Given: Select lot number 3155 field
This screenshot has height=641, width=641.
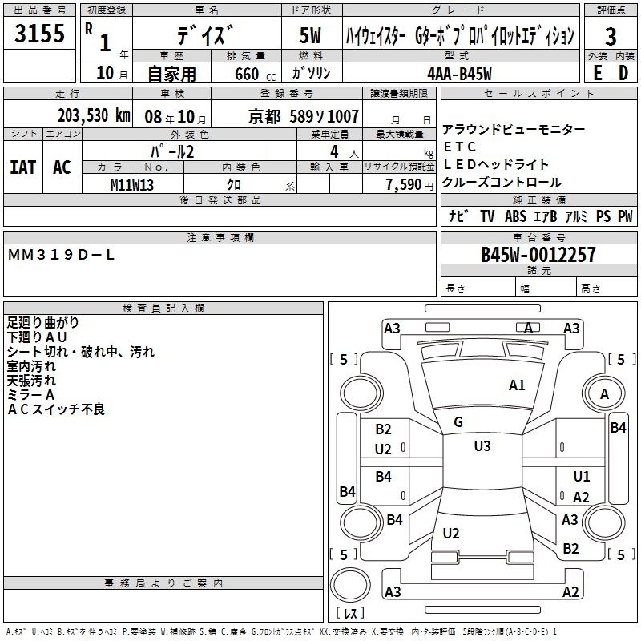Looking at the screenshot, I should coord(39,33).
